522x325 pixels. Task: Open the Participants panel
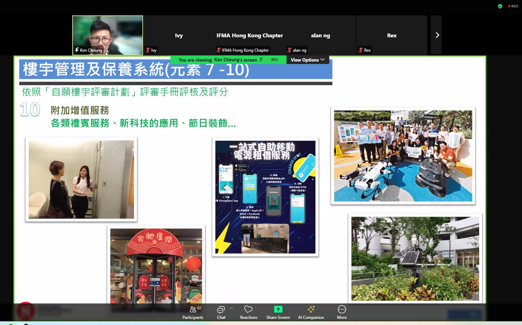193,312
